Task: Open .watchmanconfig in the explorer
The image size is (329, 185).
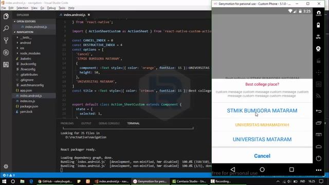Action: [32, 85]
